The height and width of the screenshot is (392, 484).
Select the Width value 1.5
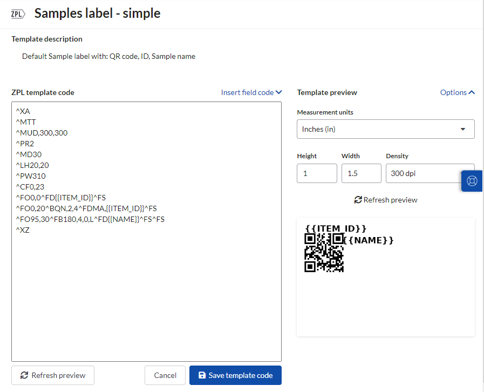coord(361,173)
